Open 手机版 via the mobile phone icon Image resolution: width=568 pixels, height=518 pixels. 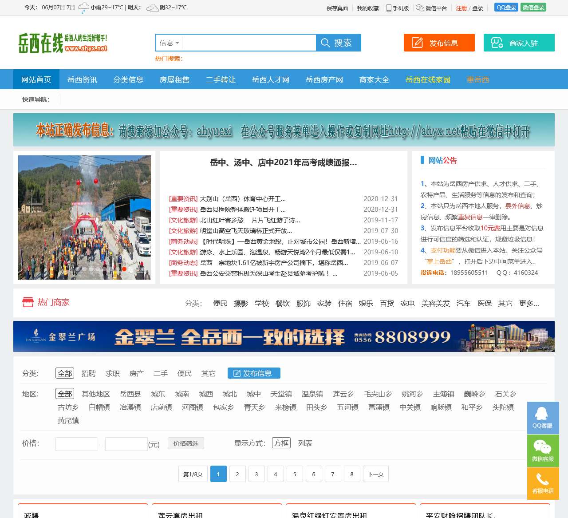[x=389, y=8]
